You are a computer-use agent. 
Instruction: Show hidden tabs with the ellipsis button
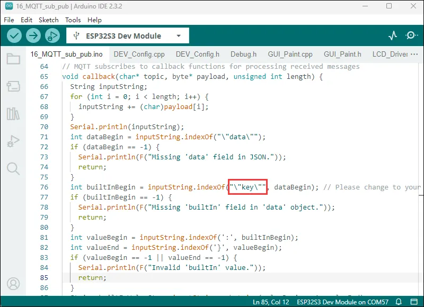(414, 54)
